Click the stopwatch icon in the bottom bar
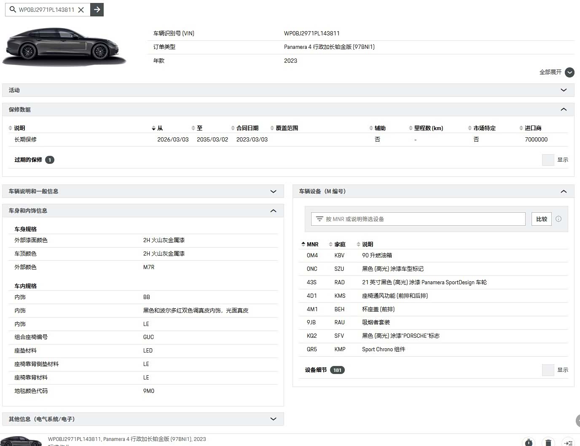Image resolution: width=580 pixels, height=446 pixels. (x=528, y=442)
